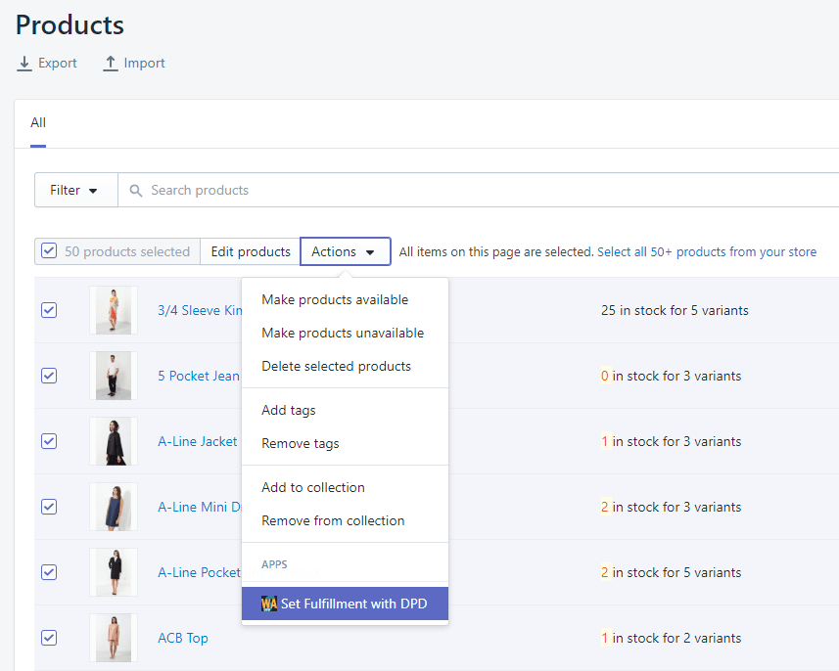This screenshot has height=671, width=839.
Task: Click '25 in stock for 5 variants'
Action: tap(675, 311)
